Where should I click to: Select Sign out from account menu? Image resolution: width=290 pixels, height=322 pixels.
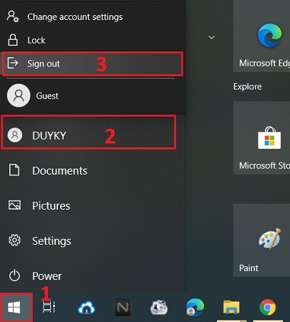[92, 64]
